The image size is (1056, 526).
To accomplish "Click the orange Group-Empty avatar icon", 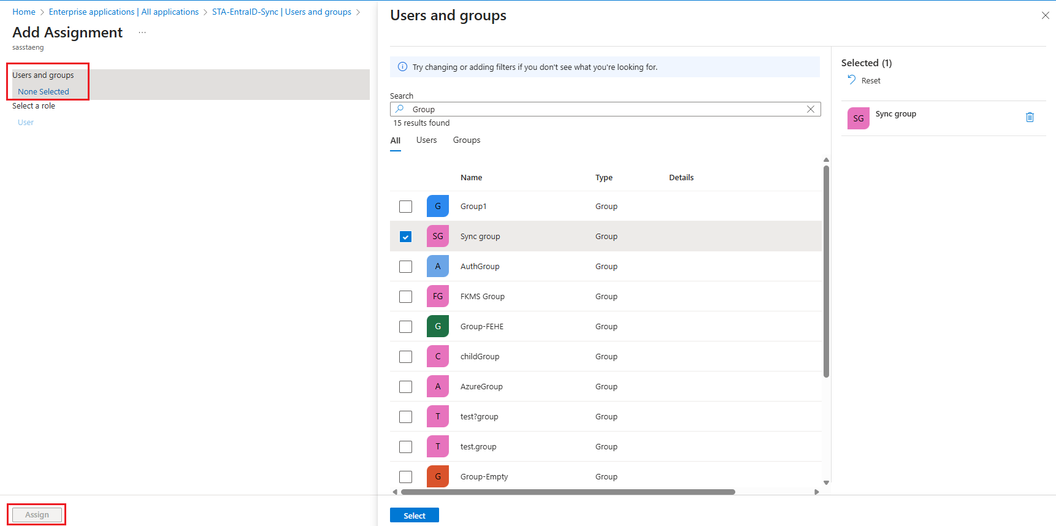I will 437,476.
